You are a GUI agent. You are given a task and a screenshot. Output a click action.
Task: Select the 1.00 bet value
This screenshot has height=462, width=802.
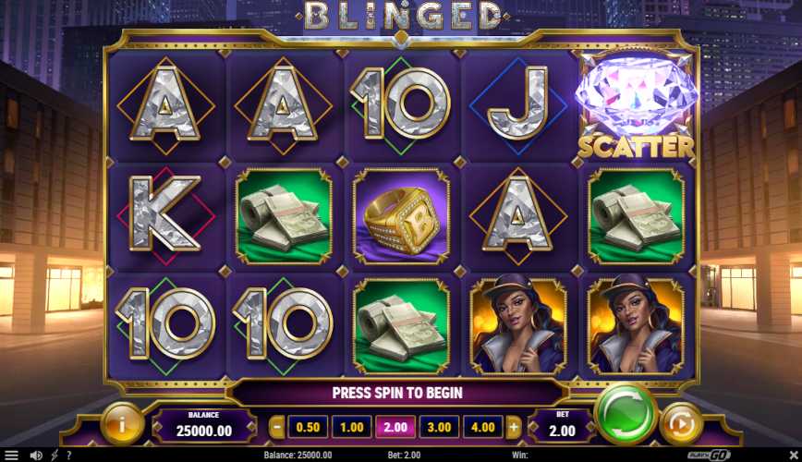pos(352,427)
